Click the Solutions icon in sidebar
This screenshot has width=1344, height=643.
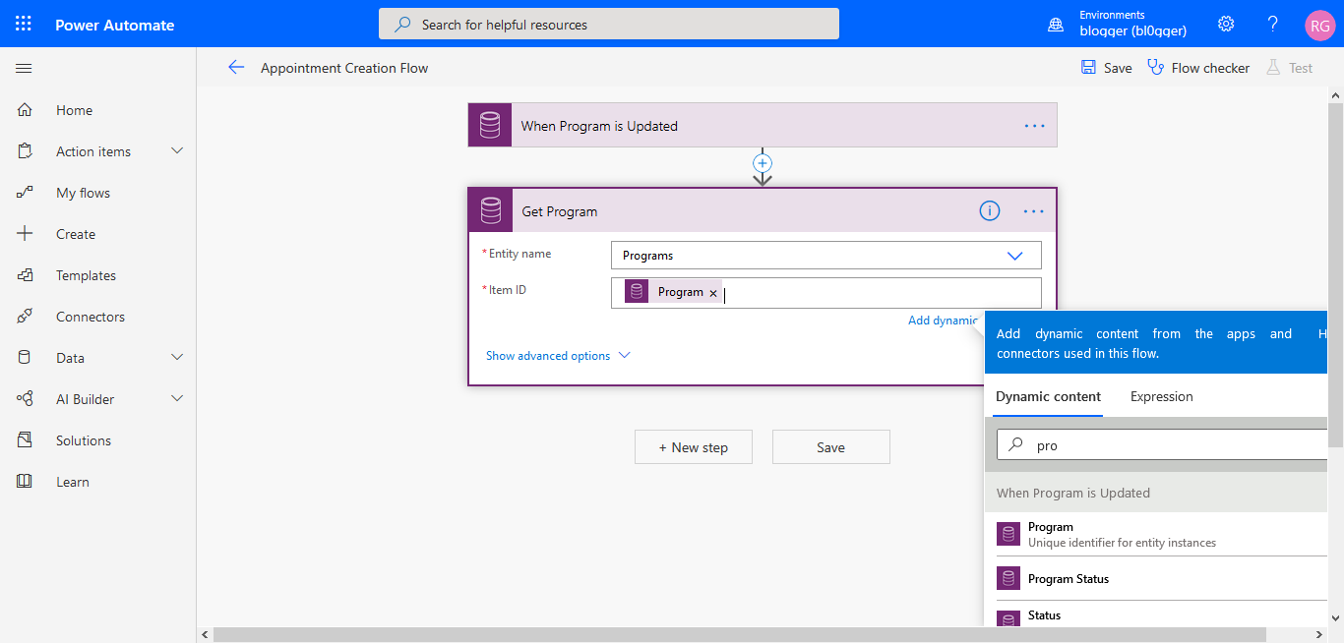pyautogui.click(x=25, y=440)
